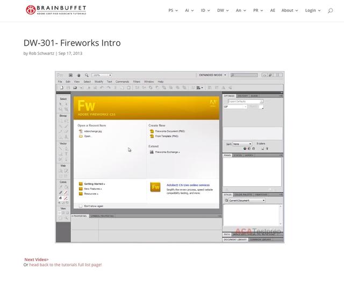
Task: Click the Getting Started icon
Action: pyautogui.click(x=81, y=184)
